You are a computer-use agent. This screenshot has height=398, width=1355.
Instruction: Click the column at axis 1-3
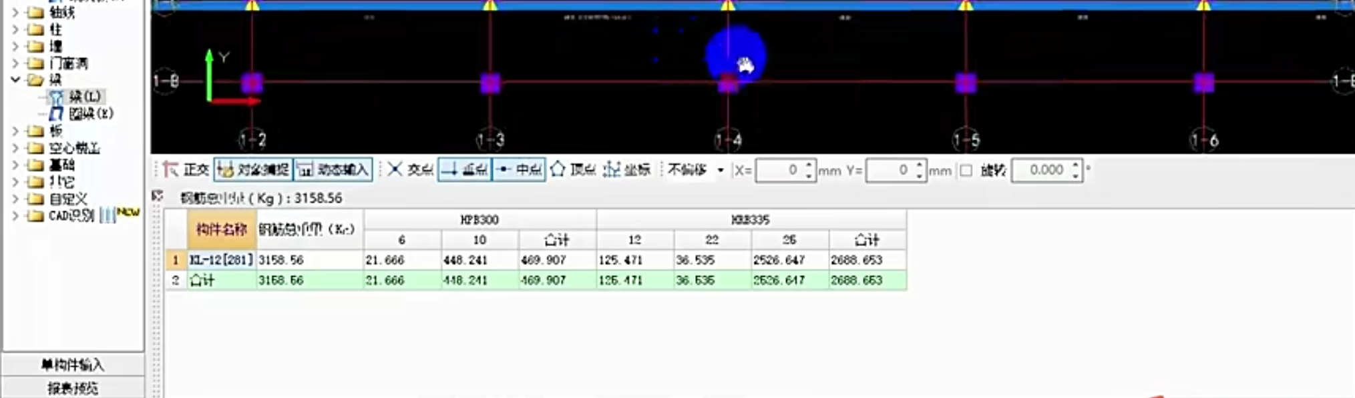pos(490,83)
